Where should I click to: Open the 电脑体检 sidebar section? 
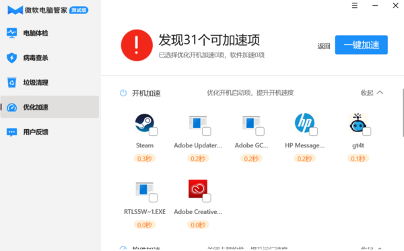point(49,33)
